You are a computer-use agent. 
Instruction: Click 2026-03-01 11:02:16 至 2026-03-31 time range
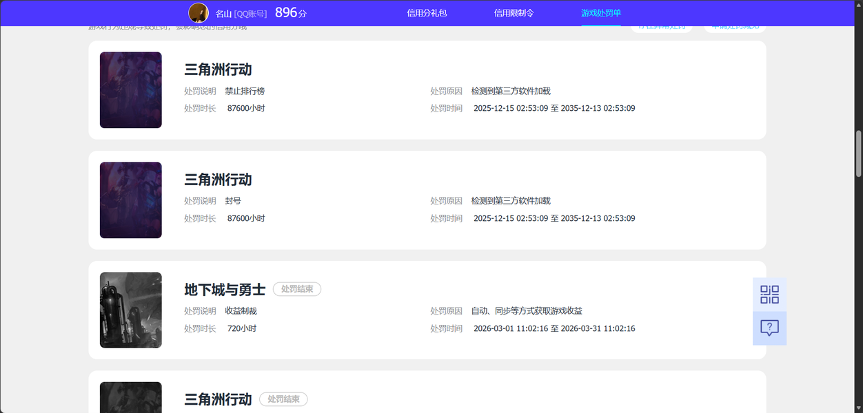click(x=554, y=328)
